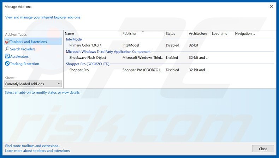
Task: Click Disabled status of Primary Color
Action: click(172, 45)
